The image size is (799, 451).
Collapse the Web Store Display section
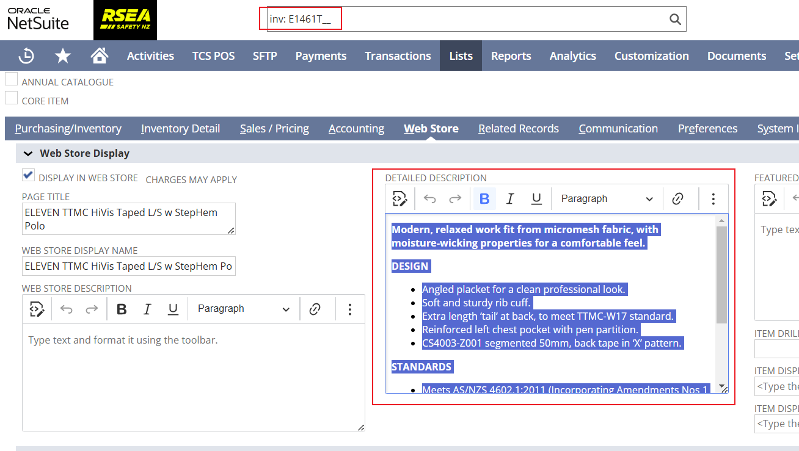pyautogui.click(x=28, y=154)
